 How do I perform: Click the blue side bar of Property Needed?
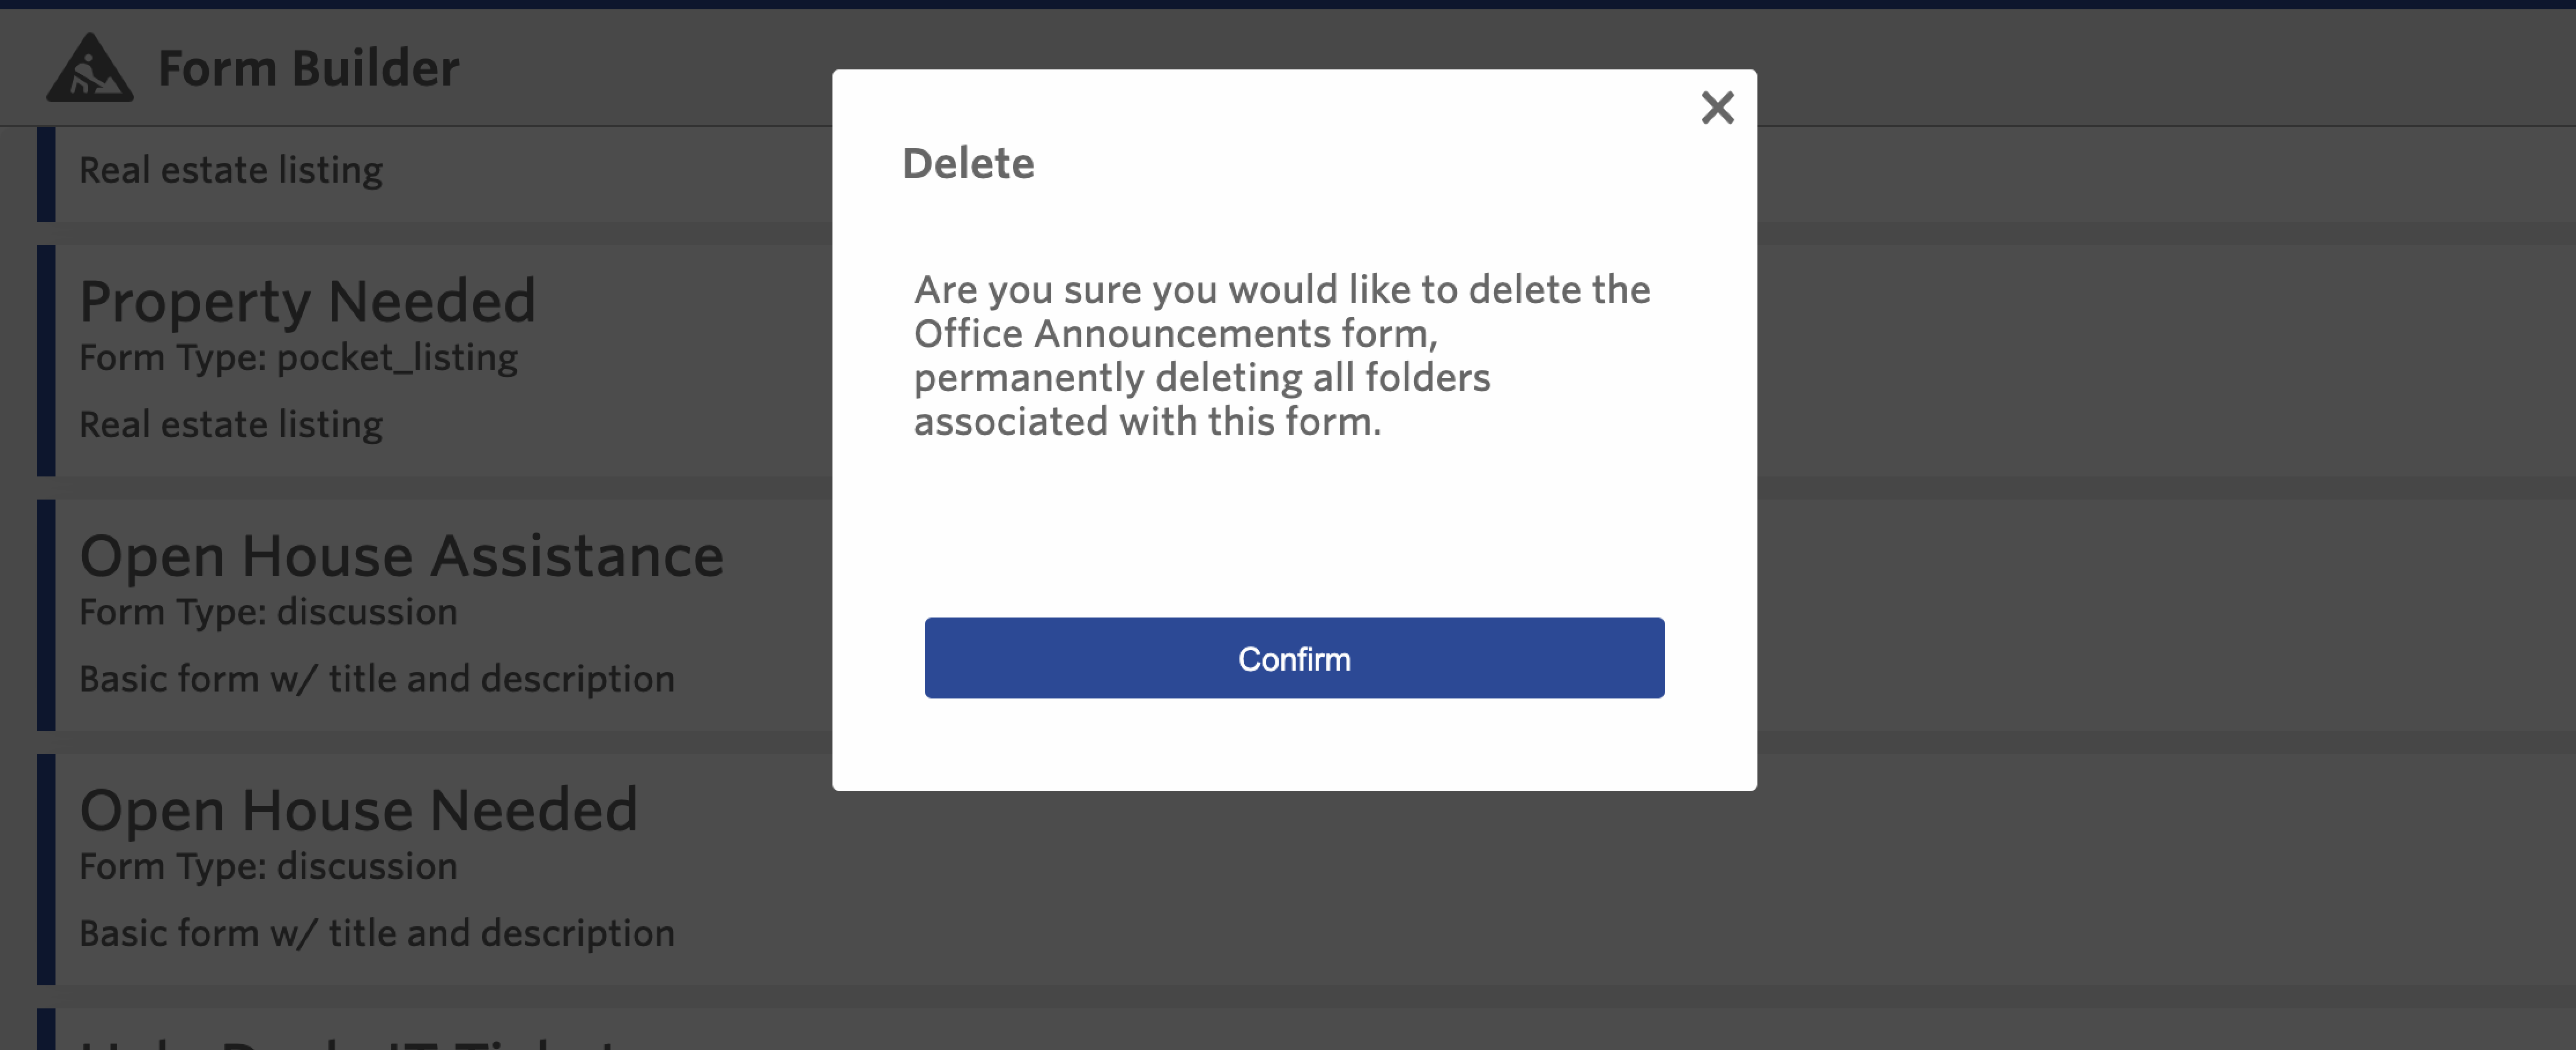[46, 360]
